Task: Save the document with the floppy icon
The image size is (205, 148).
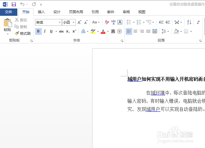Action: [x=14, y=4]
